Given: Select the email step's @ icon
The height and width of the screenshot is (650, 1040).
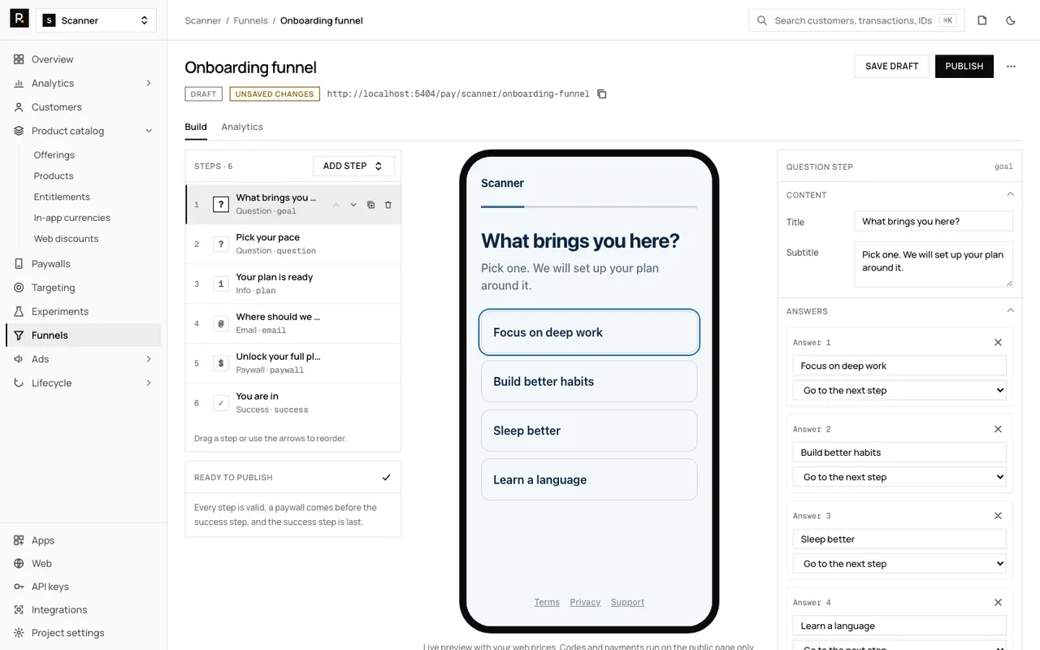Looking at the screenshot, I should click(221, 324).
